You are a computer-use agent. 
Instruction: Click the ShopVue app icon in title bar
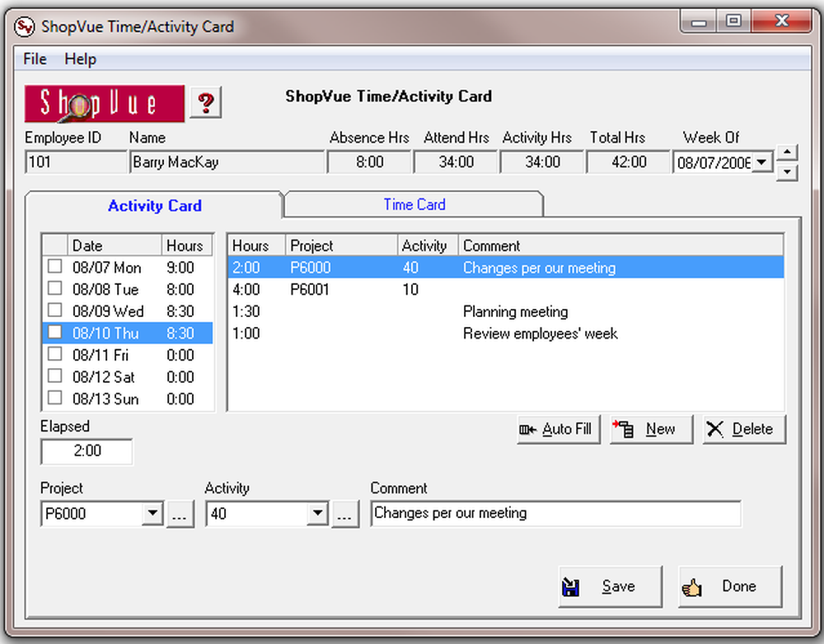[x=24, y=26]
